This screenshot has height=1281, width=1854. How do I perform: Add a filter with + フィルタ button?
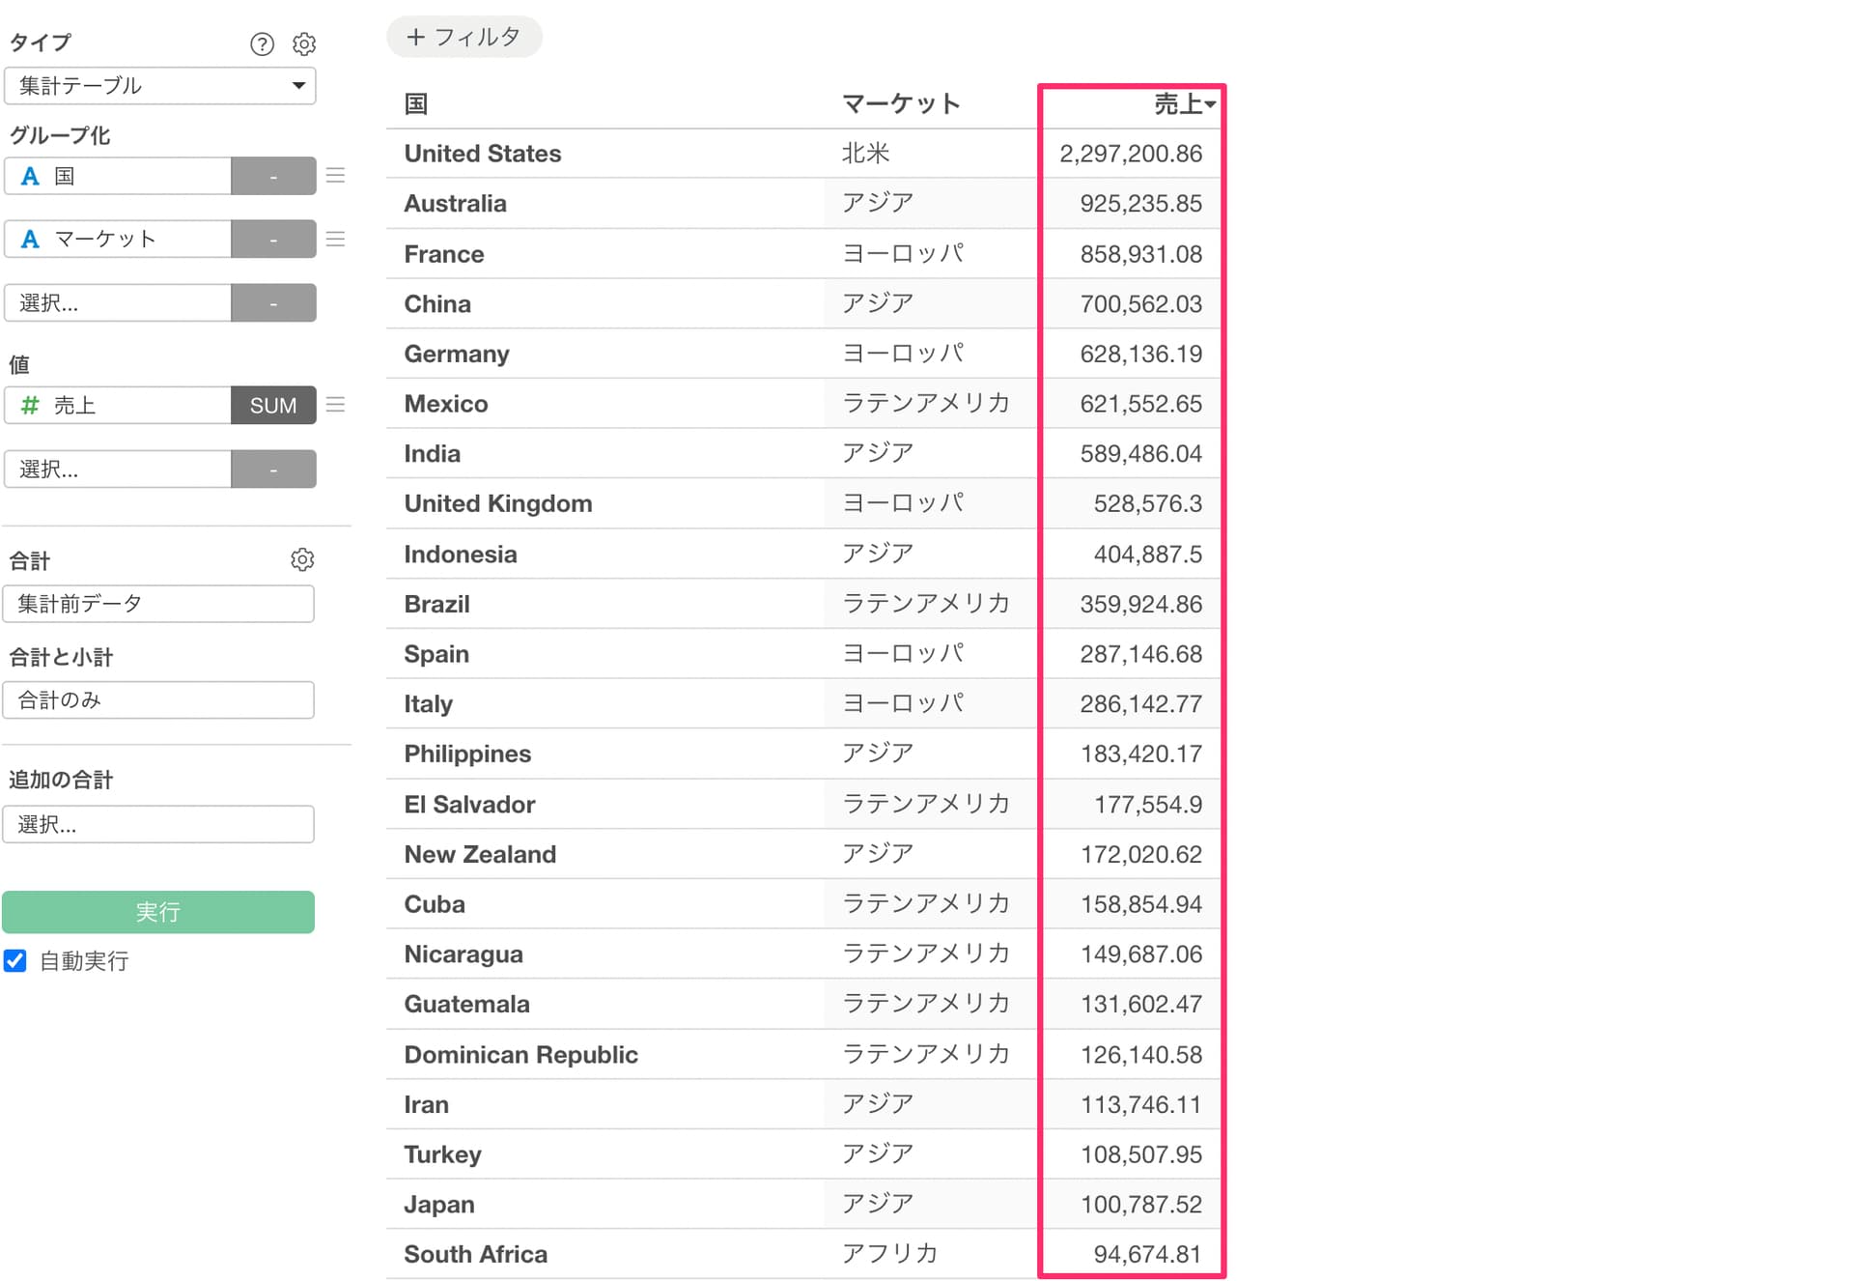point(464,37)
